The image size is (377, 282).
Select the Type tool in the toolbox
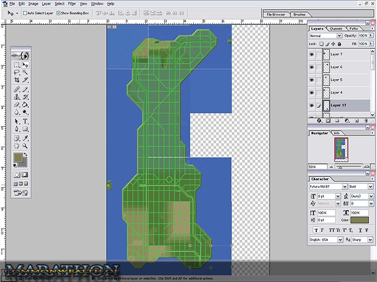coord(25,121)
